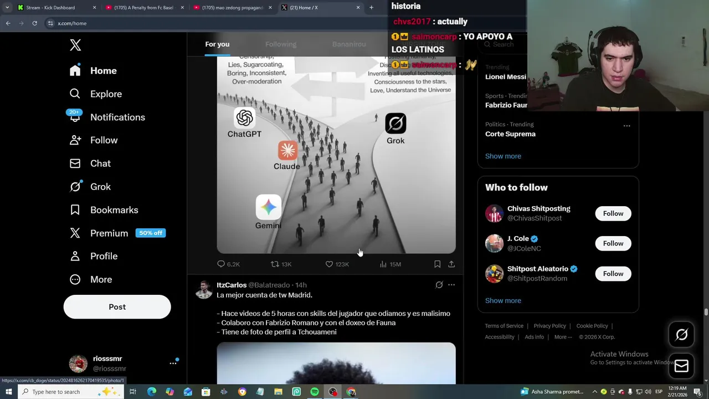Image resolution: width=709 pixels, height=399 pixels.
Task: Open Explore search page
Action: coord(95,94)
